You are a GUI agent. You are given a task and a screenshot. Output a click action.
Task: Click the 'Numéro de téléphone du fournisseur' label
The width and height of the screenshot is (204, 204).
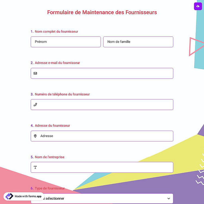point(62,94)
